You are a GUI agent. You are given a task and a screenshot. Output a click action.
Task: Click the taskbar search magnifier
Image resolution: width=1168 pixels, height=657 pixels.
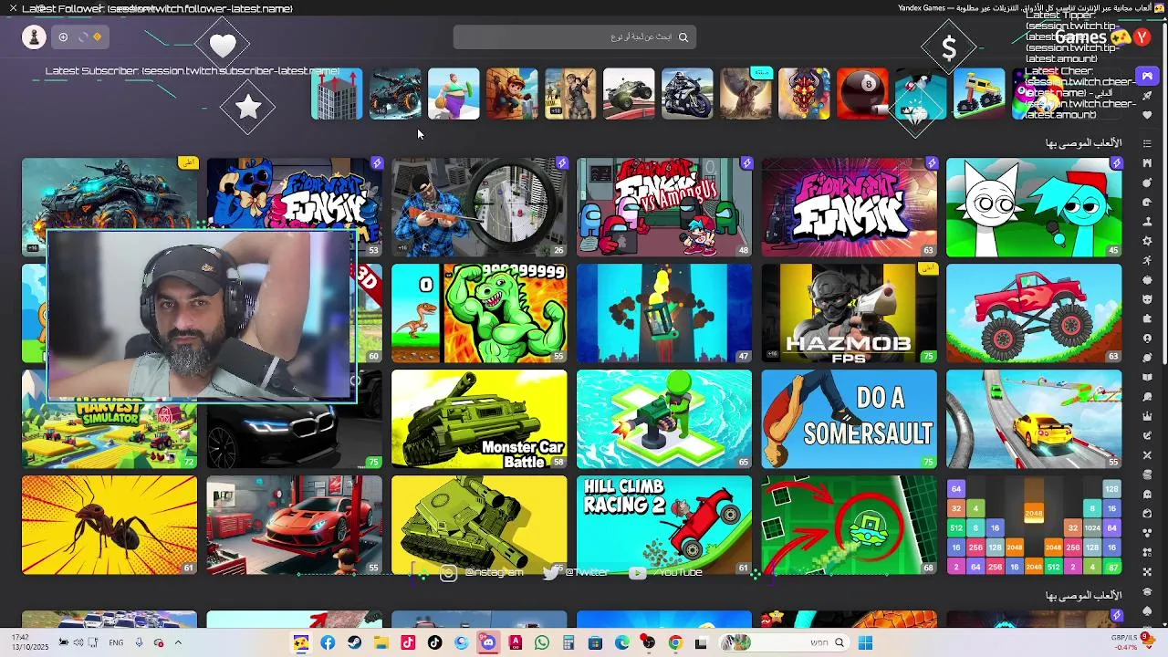point(839,643)
